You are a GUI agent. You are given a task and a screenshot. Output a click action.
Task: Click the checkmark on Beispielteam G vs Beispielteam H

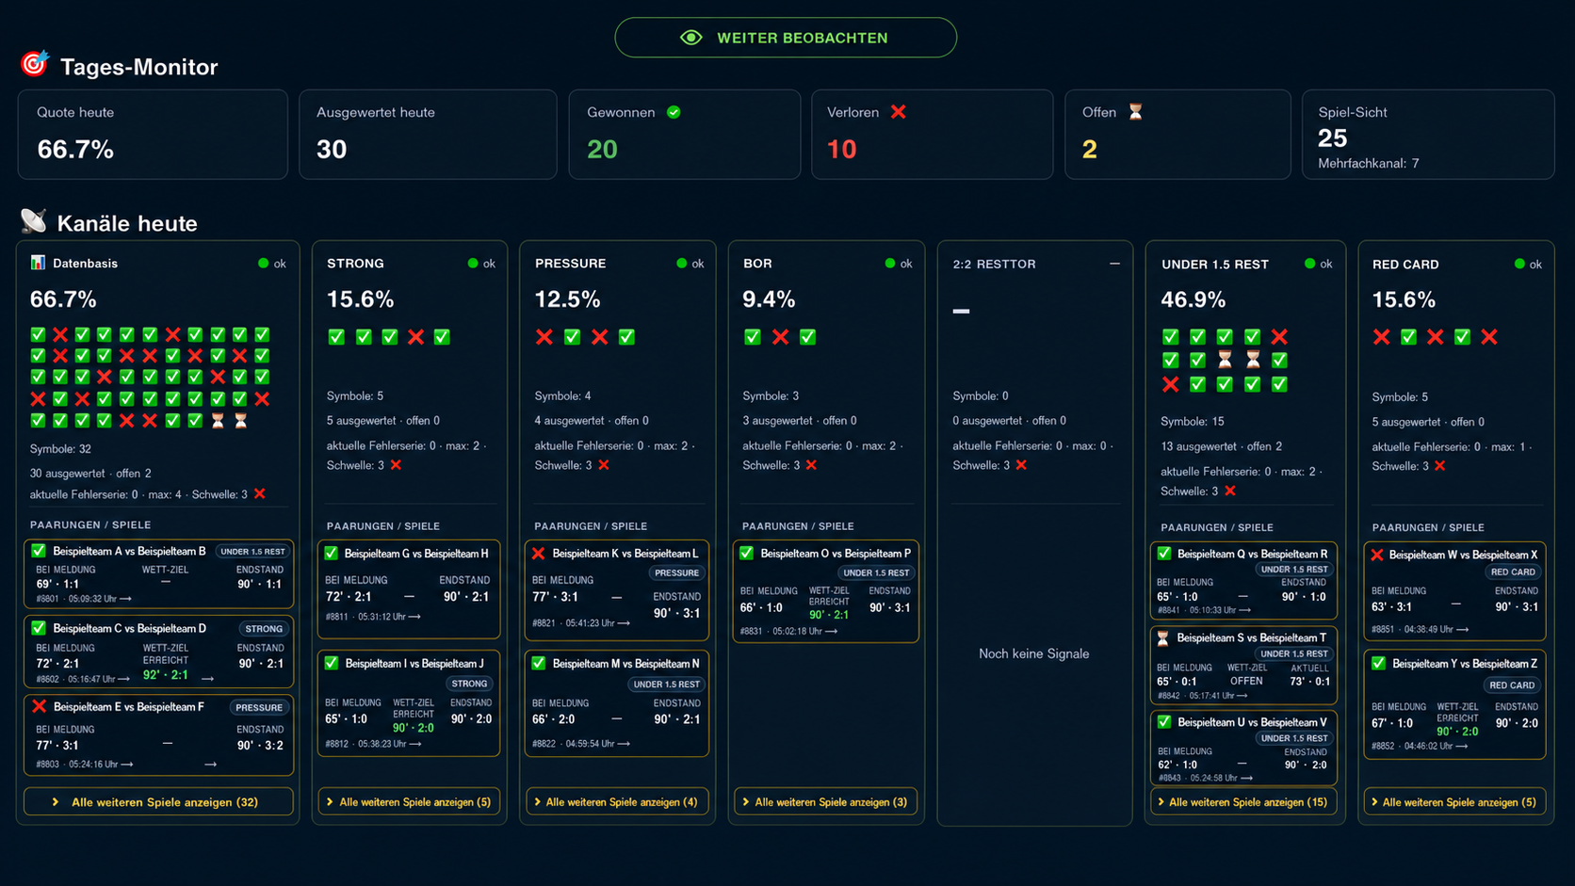point(332,554)
